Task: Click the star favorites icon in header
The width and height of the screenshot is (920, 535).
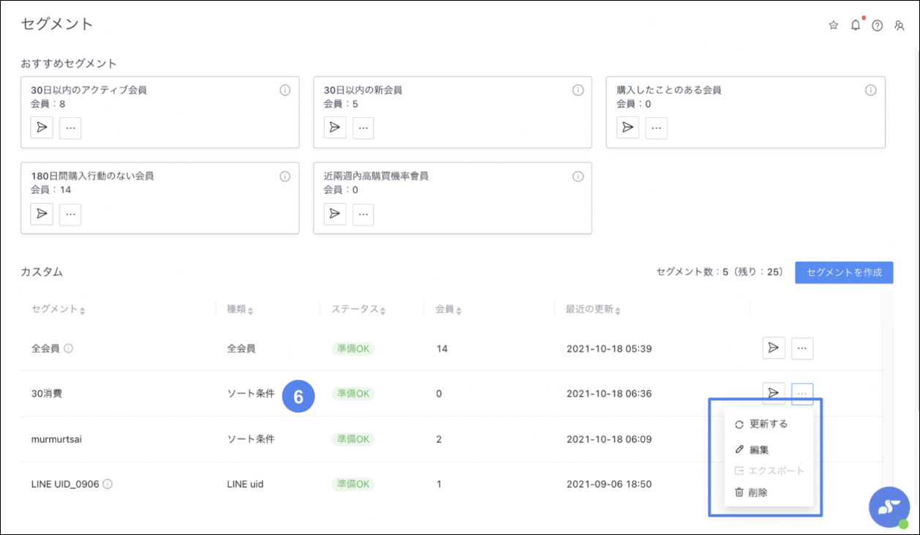Action: (x=833, y=26)
